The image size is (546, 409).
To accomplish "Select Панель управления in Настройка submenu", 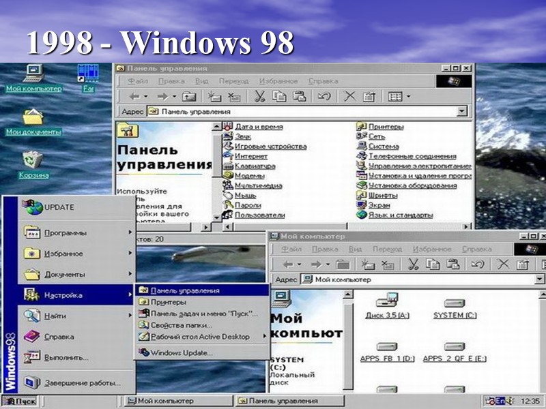I will point(202,290).
